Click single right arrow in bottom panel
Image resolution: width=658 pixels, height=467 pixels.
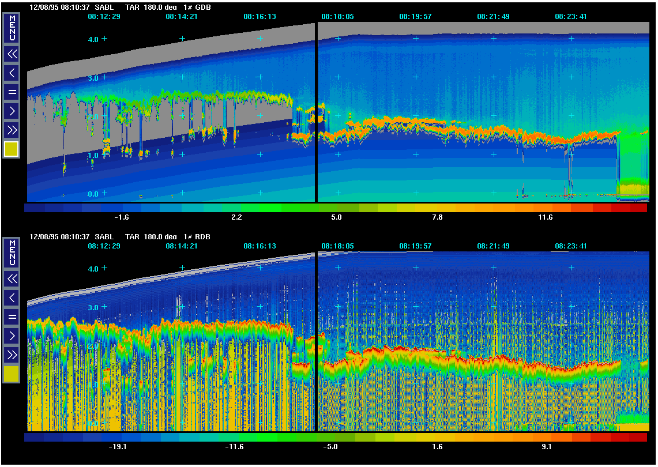click(12, 335)
